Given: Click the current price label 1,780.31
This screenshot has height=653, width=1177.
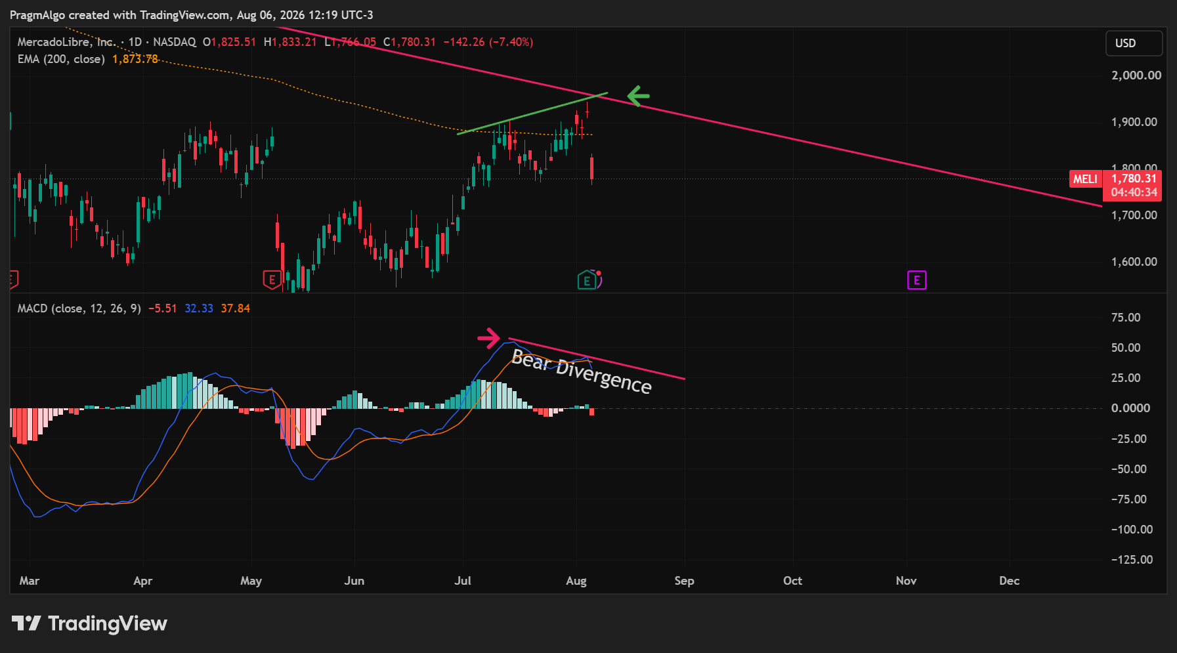Looking at the screenshot, I should pyautogui.click(x=1134, y=179).
